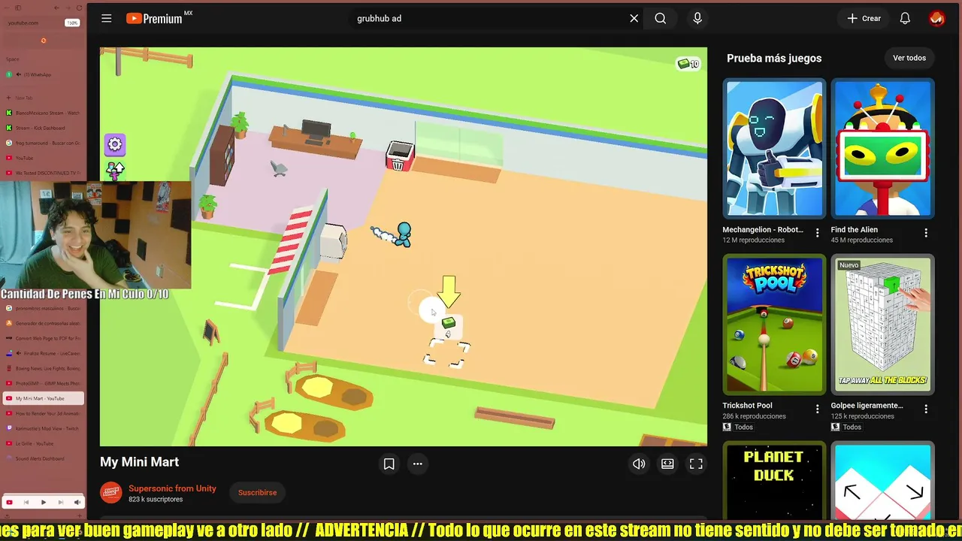The width and height of the screenshot is (962, 541).
Task: Open options for the Find the Alien card
Action: click(926, 233)
